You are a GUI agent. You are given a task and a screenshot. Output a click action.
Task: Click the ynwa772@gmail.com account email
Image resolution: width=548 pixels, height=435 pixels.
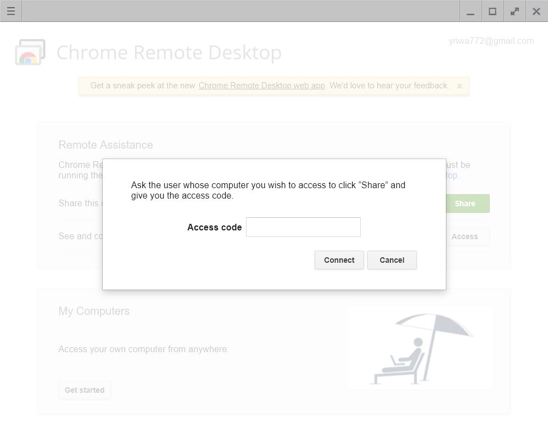(x=491, y=41)
